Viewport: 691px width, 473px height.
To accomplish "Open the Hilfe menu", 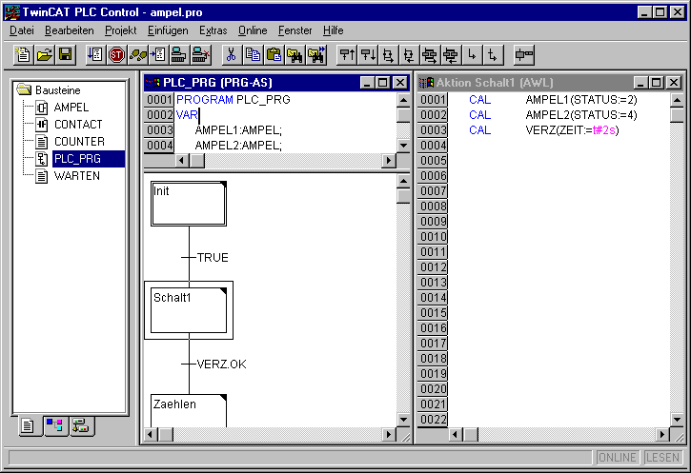I will (333, 30).
